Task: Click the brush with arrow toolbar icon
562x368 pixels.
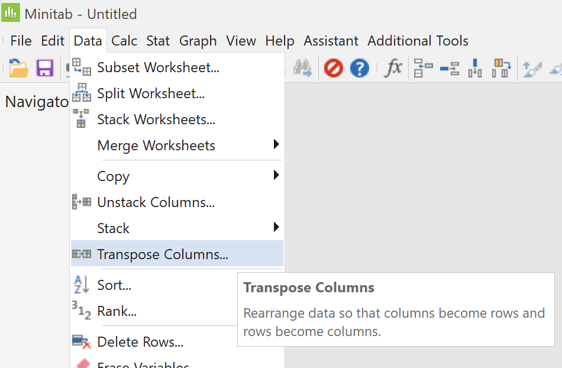Action: tap(532, 69)
